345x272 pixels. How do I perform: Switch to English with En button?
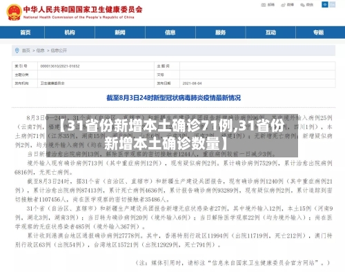coord(332,4)
